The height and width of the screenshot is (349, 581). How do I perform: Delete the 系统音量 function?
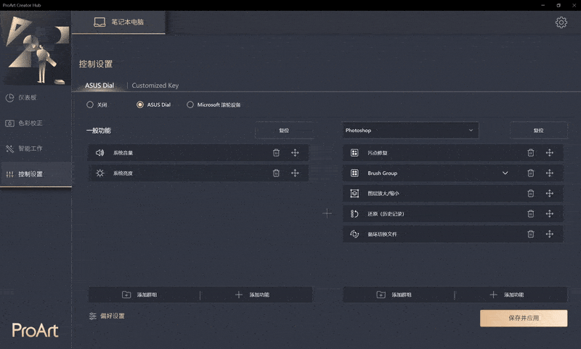[276, 152]
